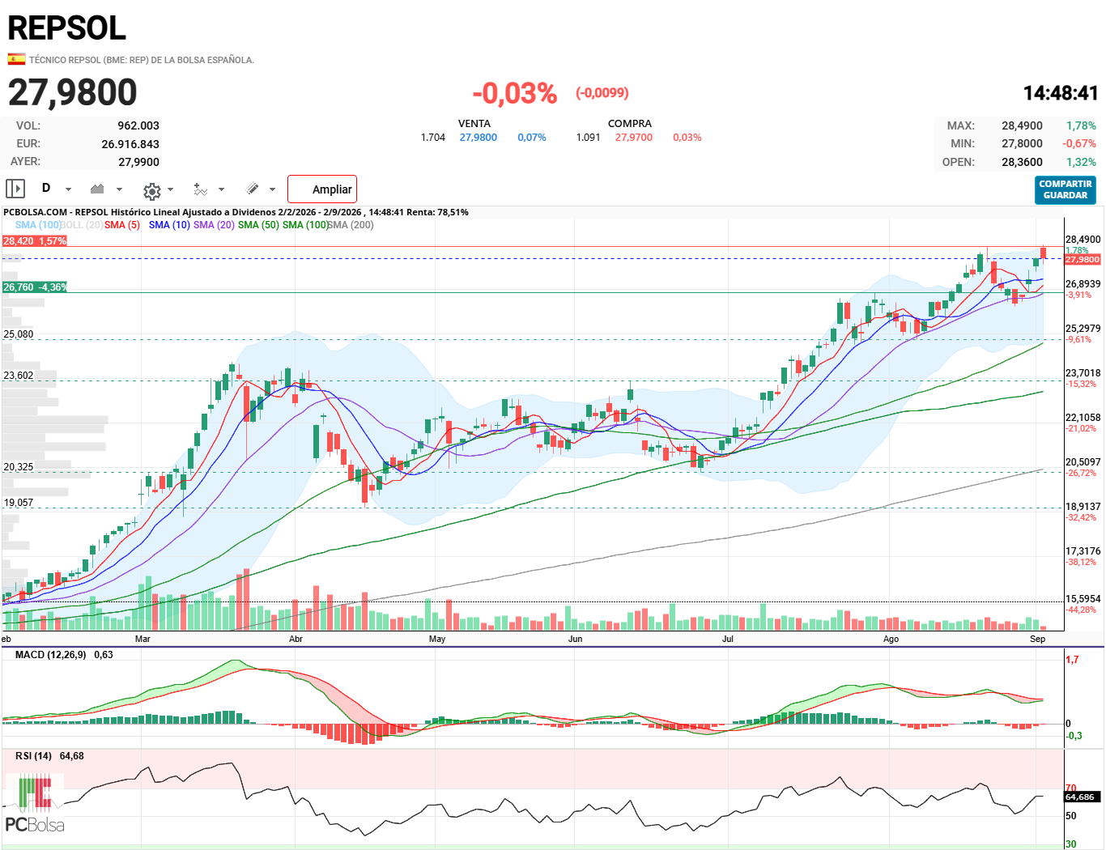The width and height of the screenshot is (1106, 850).
Task: Toggle the side panel icon
Action: (15, 189)
